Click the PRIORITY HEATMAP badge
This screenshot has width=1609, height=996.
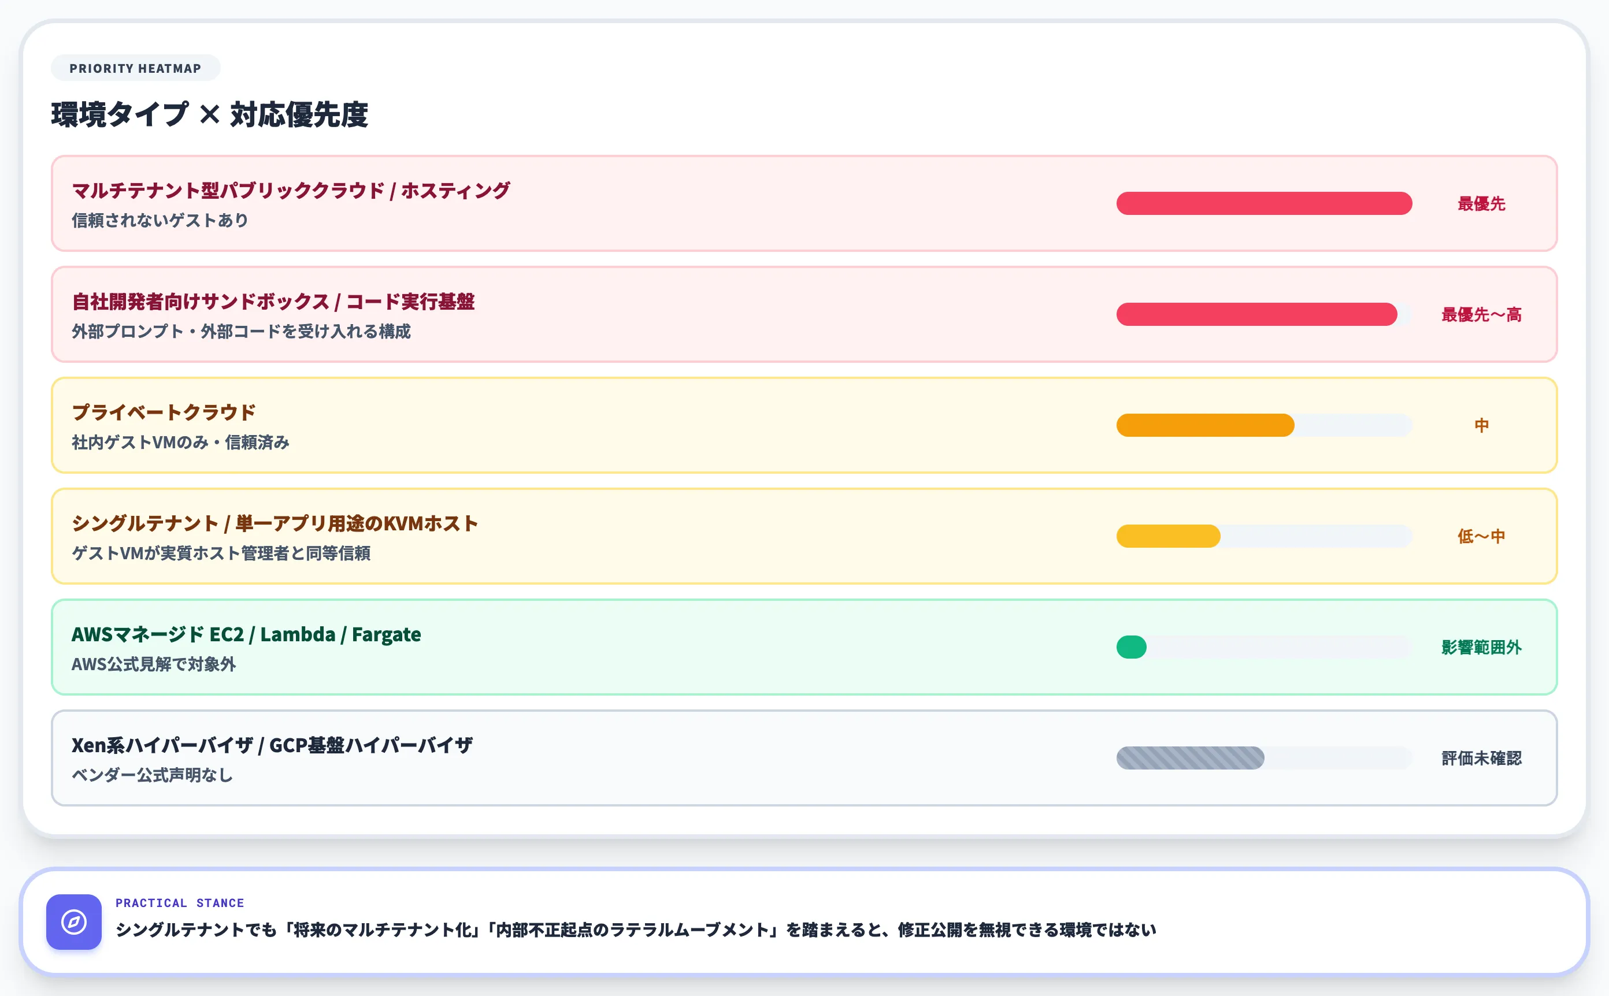[136, 68]
